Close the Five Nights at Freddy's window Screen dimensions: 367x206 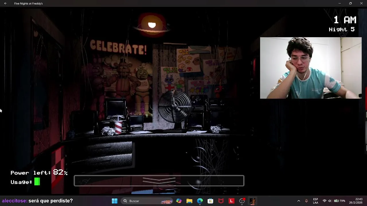[x=361, y=3]
